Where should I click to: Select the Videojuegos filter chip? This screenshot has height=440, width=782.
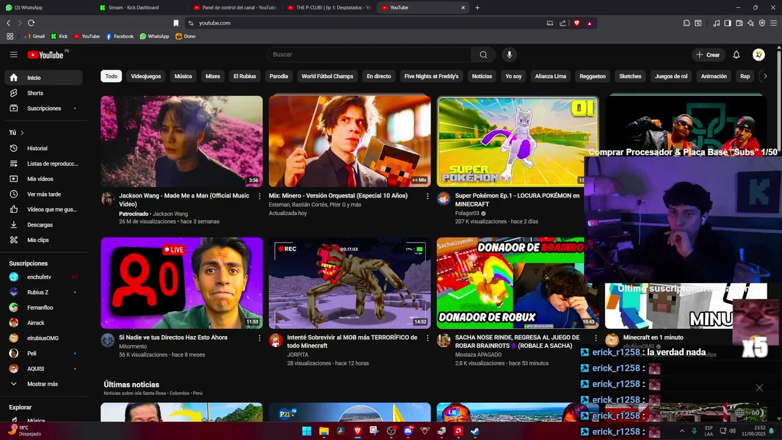[x=146, y=76]
